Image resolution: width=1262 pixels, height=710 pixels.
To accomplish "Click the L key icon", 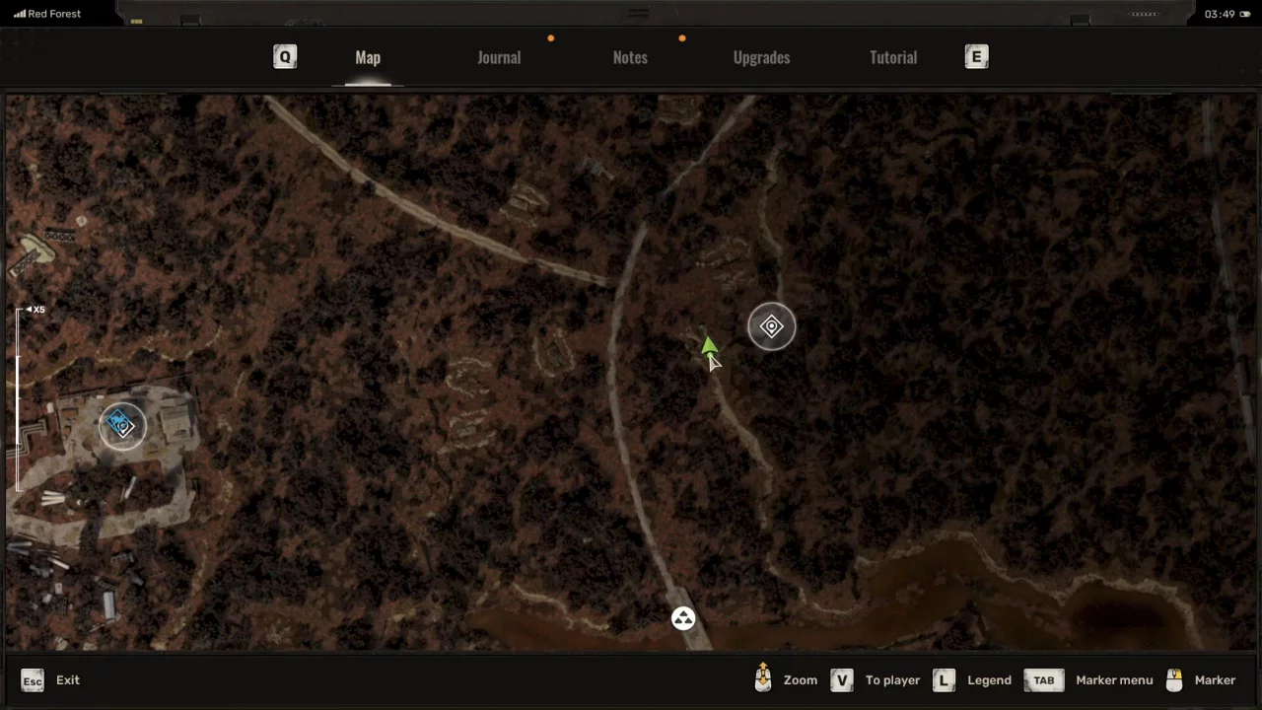I will [x=944, y=680].
